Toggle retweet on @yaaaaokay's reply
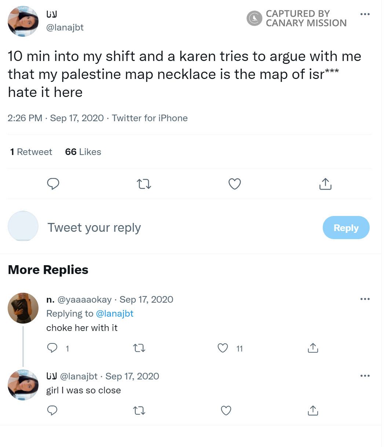The image size is (388, 447). pyautogui.click(x=139, y=348)
